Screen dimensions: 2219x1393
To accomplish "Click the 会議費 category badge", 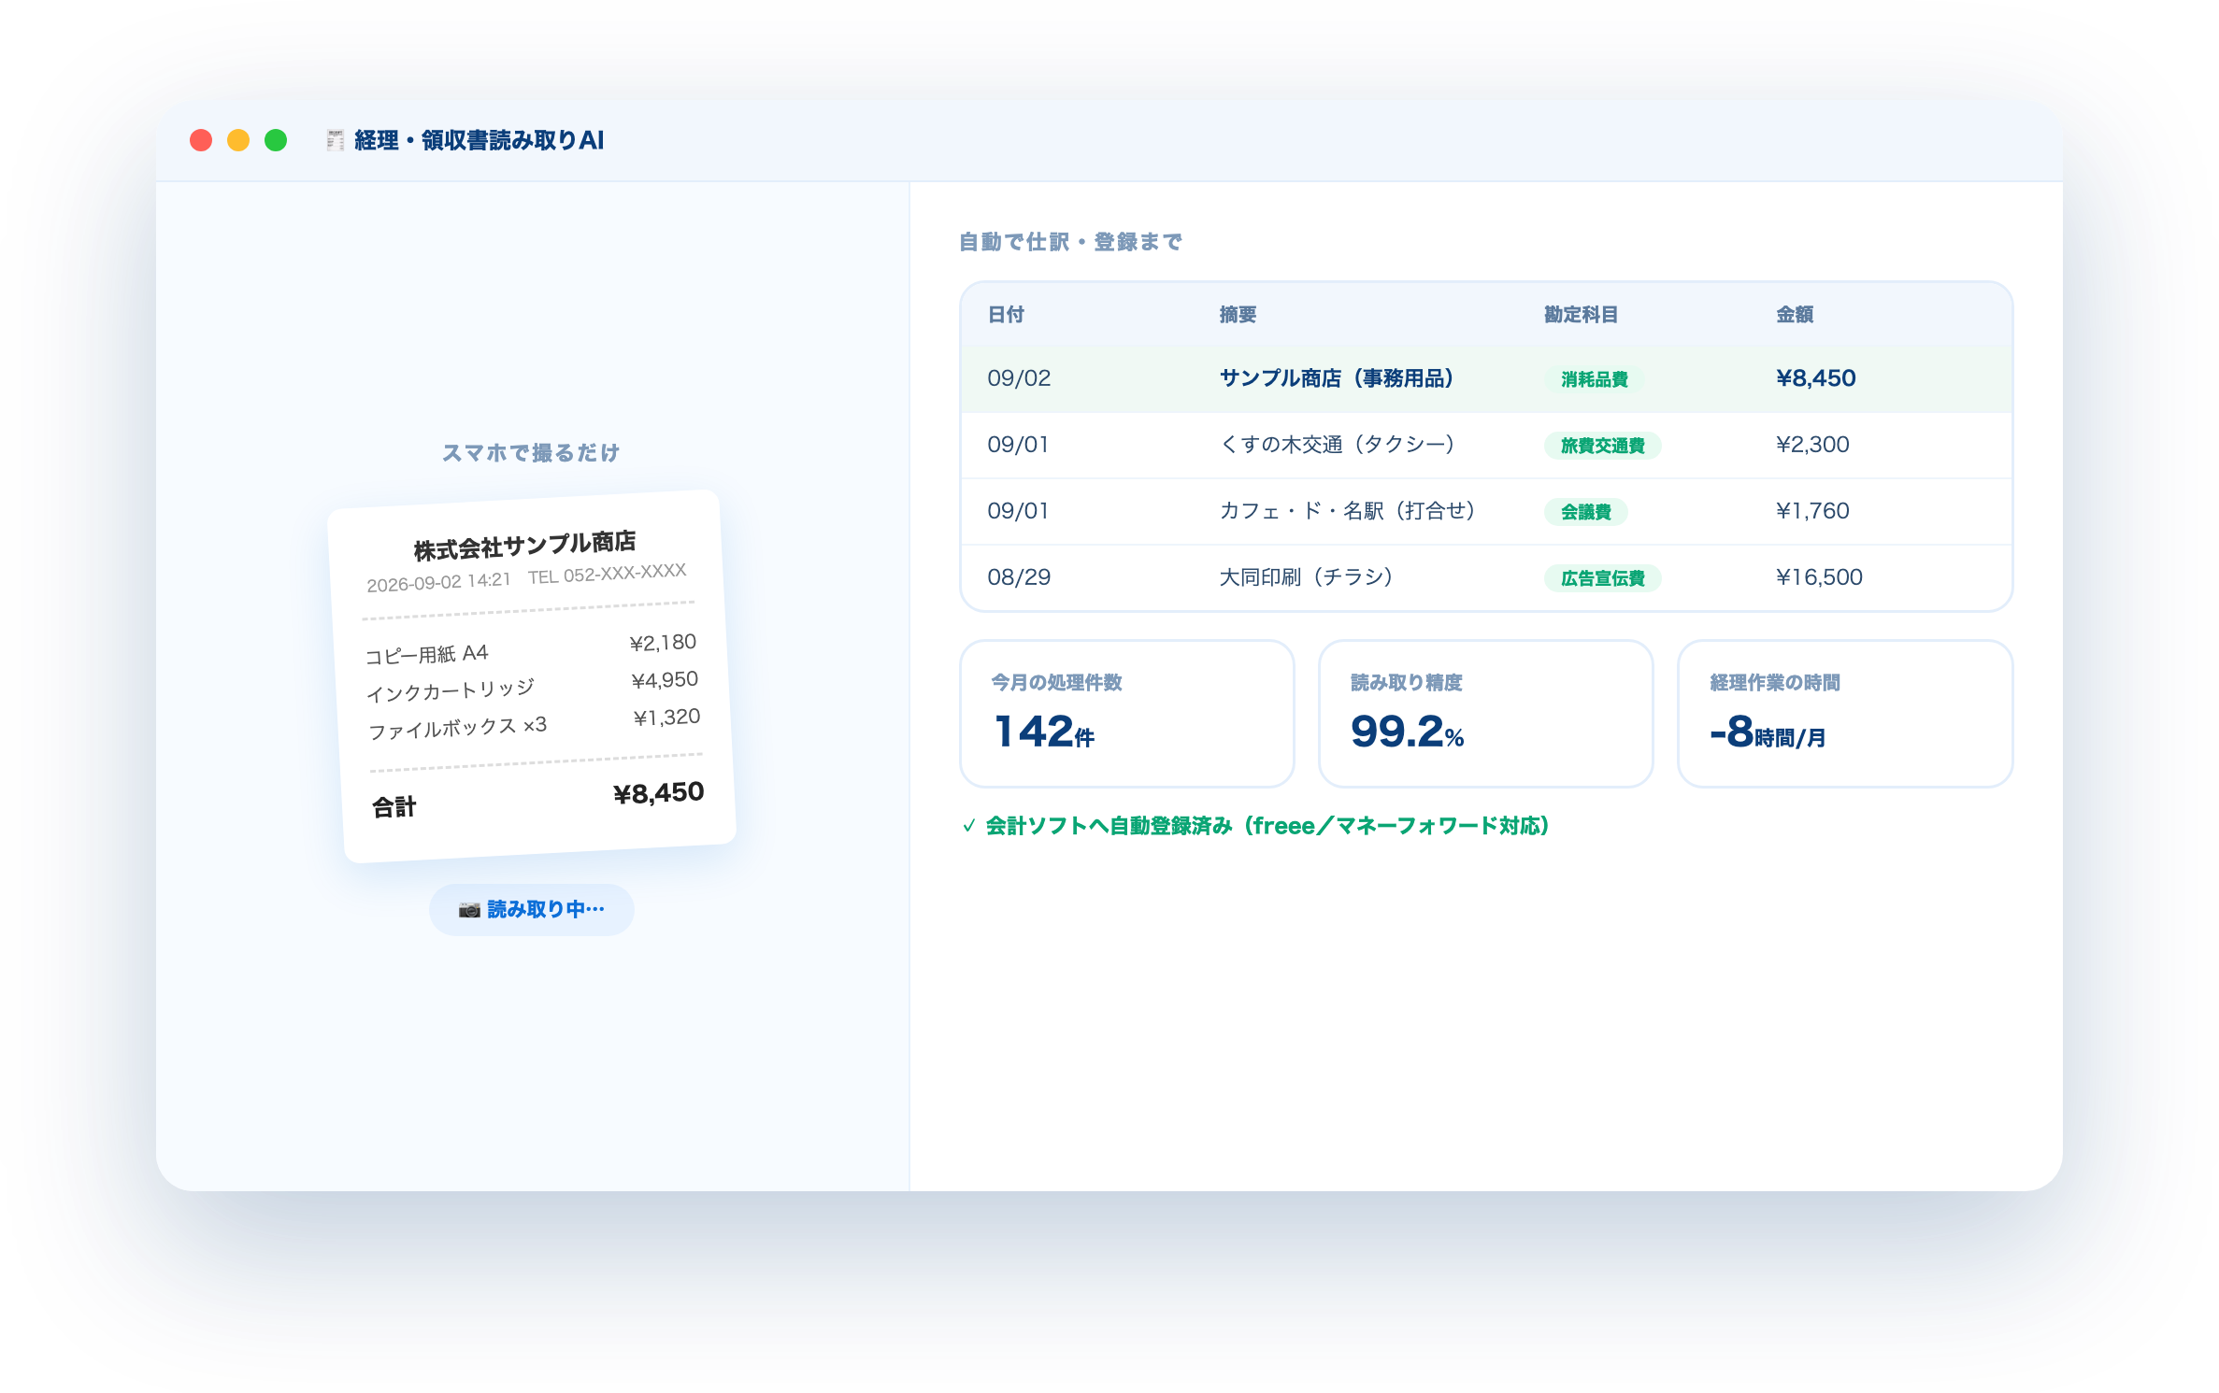I will coord(1585,512).
